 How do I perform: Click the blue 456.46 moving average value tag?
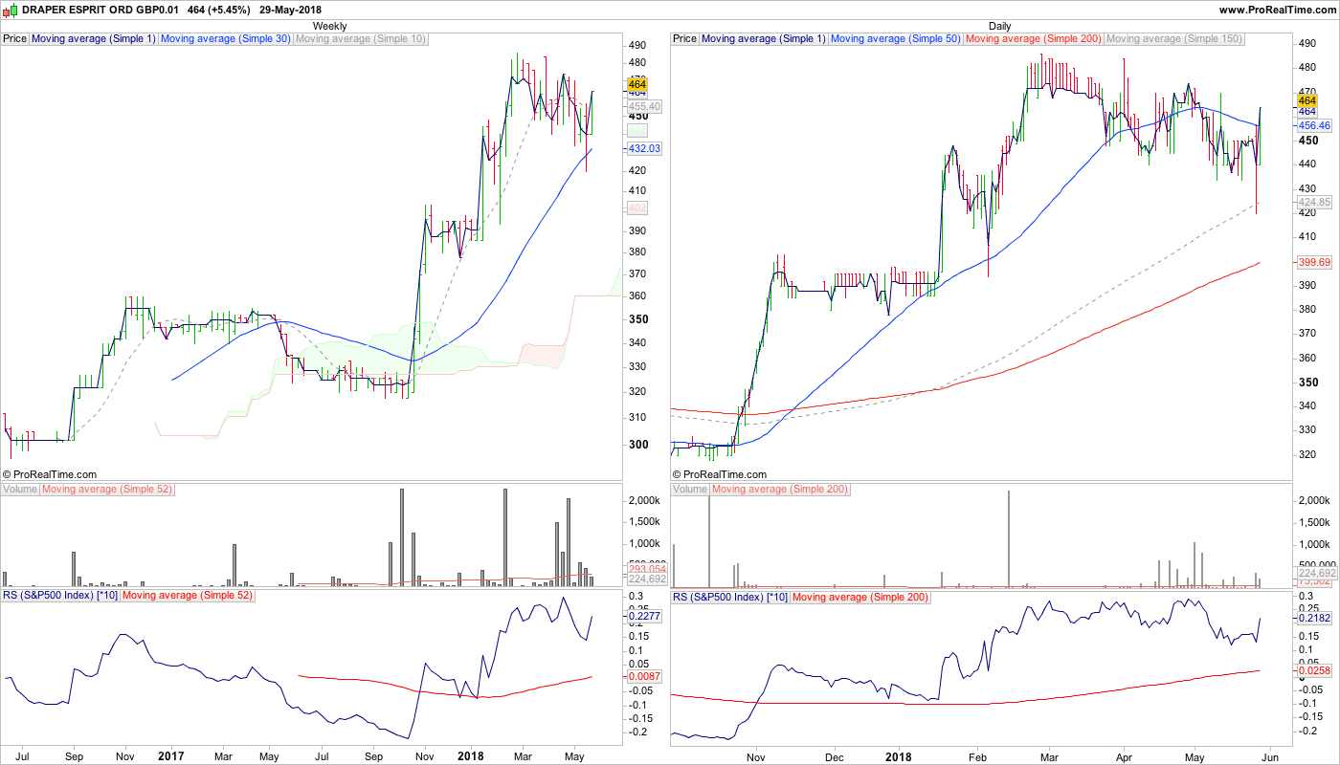(1315, 125)
